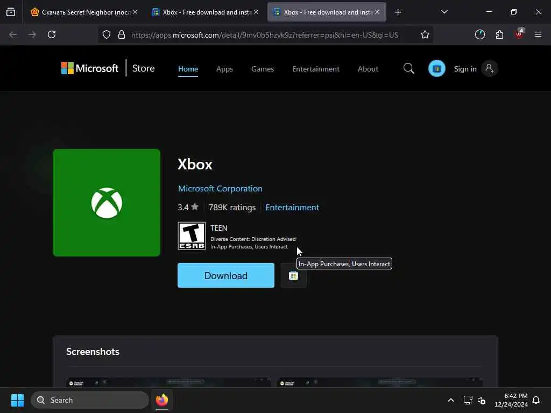Close the first Xbox tab
The height and width of the screenshot is (413, 551).
click(x=256, y=12)
